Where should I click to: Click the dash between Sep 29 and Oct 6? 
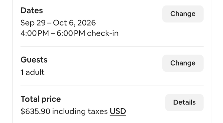pos(49,23)
